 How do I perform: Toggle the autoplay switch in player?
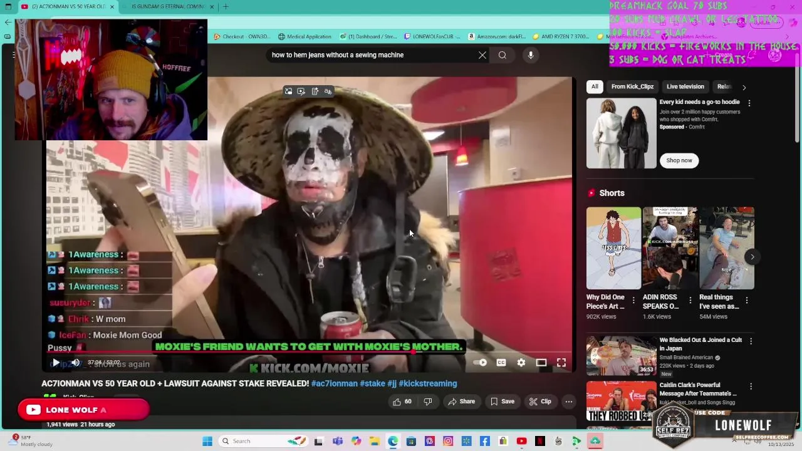click(x=480, y=363)
